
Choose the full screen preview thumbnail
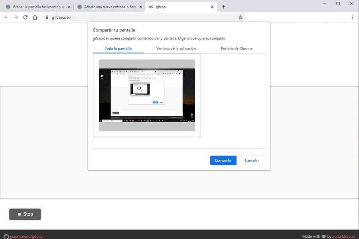pyautogui.click(x=147, y=95)
